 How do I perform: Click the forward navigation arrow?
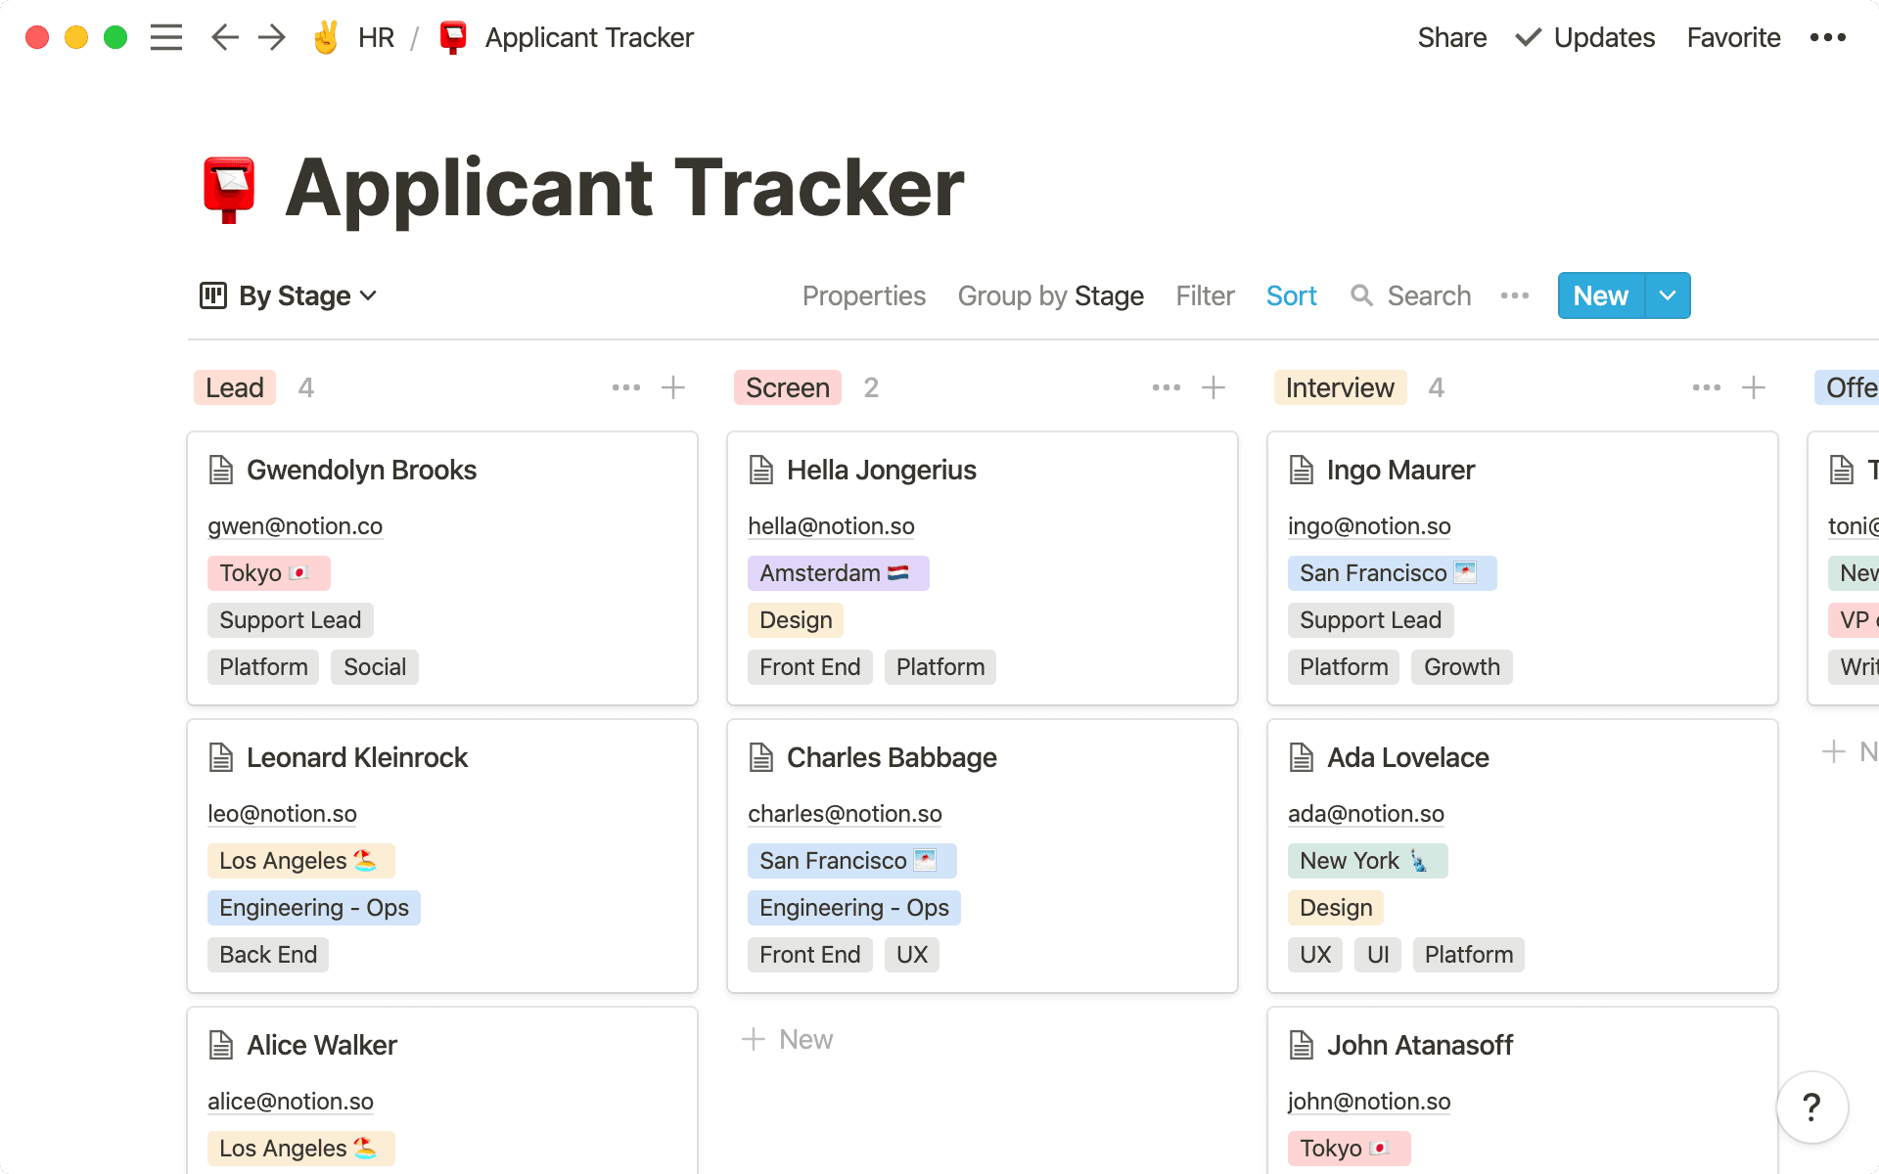pos(271,37)
